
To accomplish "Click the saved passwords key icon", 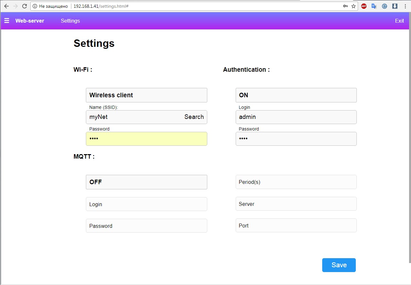I will [x=345, y=6].
